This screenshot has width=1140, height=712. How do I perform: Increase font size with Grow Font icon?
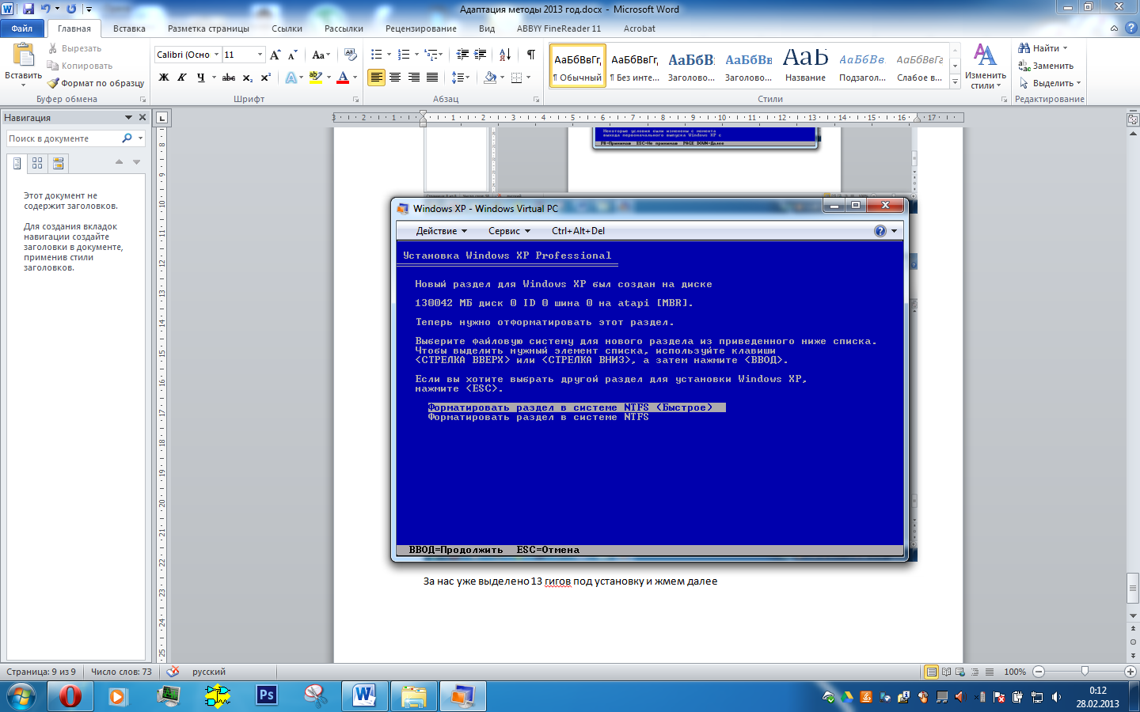pos(275,55)
